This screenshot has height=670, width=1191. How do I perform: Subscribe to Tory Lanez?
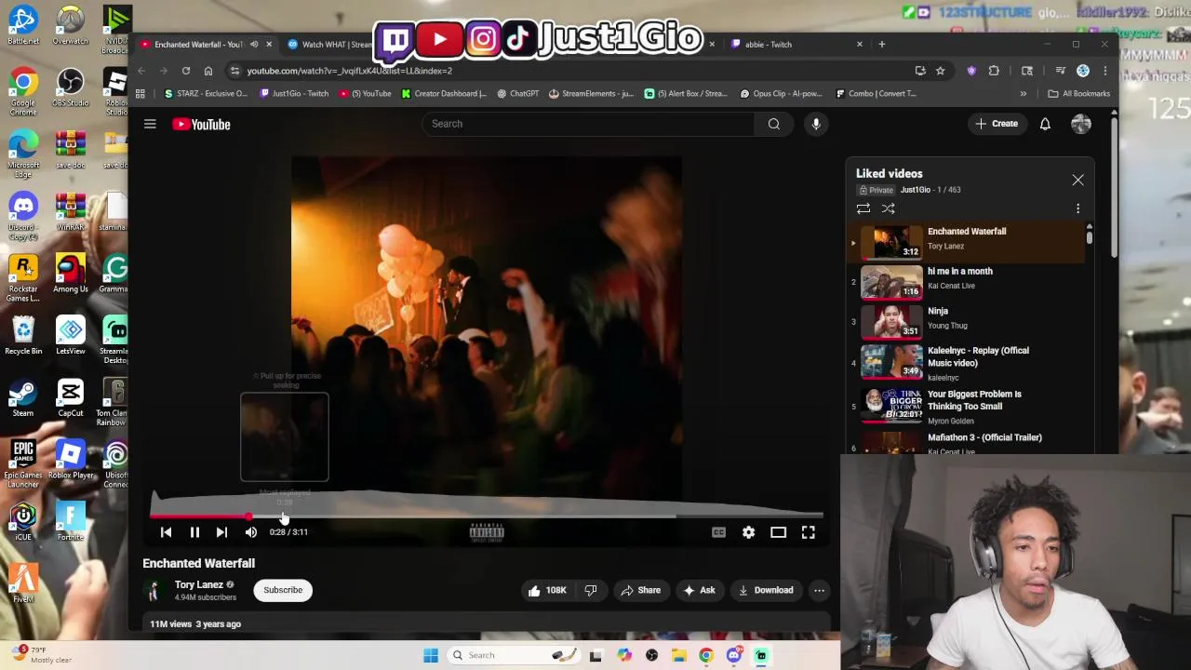(x=283, y=590)
